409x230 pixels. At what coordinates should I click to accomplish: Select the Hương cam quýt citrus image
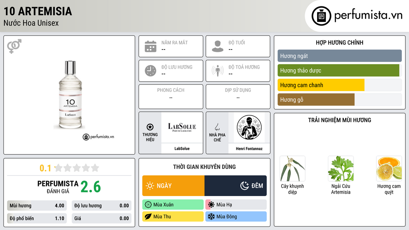point(389,169)
